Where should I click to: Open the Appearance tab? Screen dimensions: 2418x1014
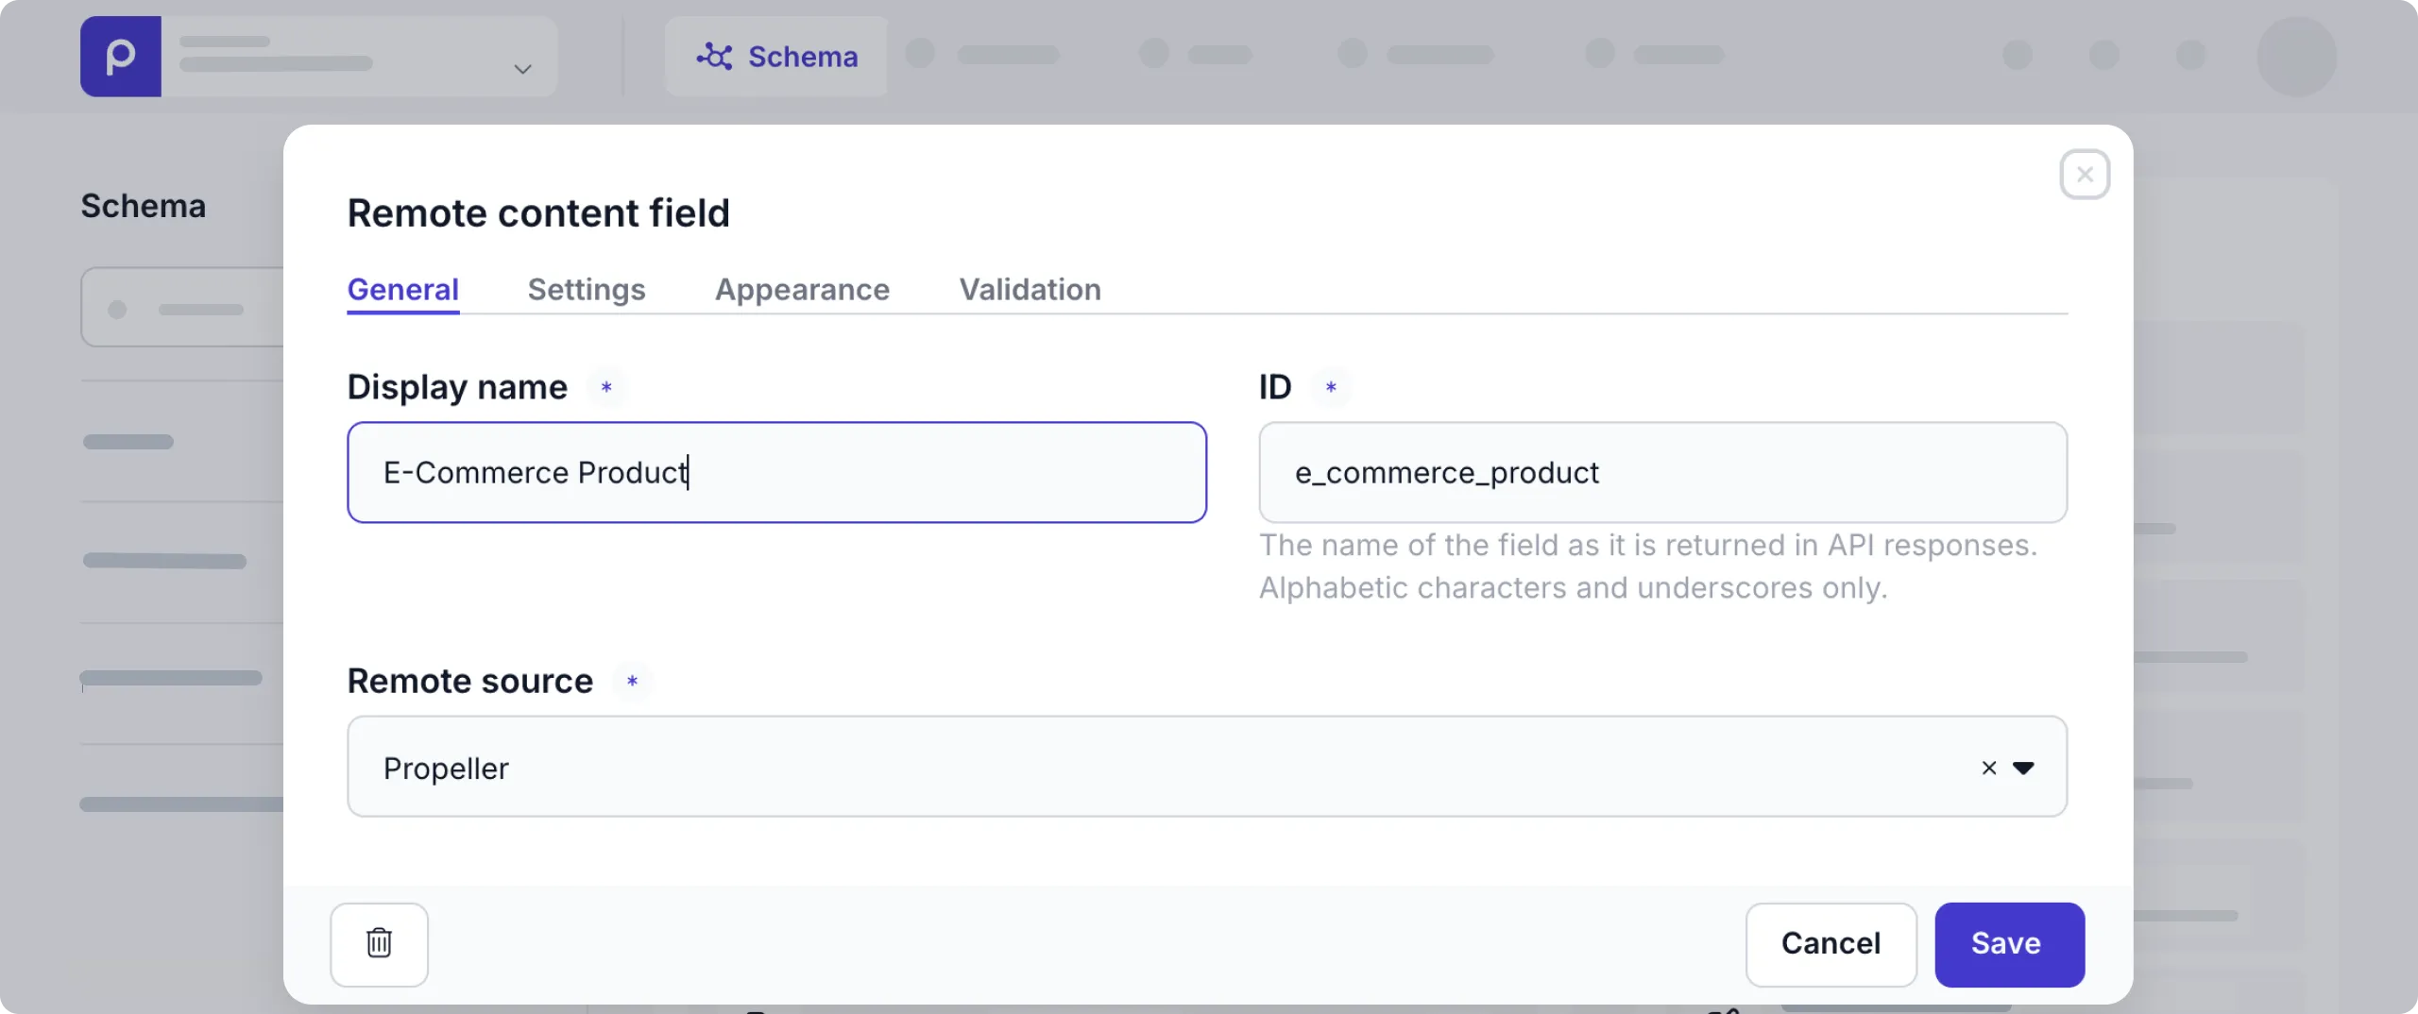click(x=801, y=290)
